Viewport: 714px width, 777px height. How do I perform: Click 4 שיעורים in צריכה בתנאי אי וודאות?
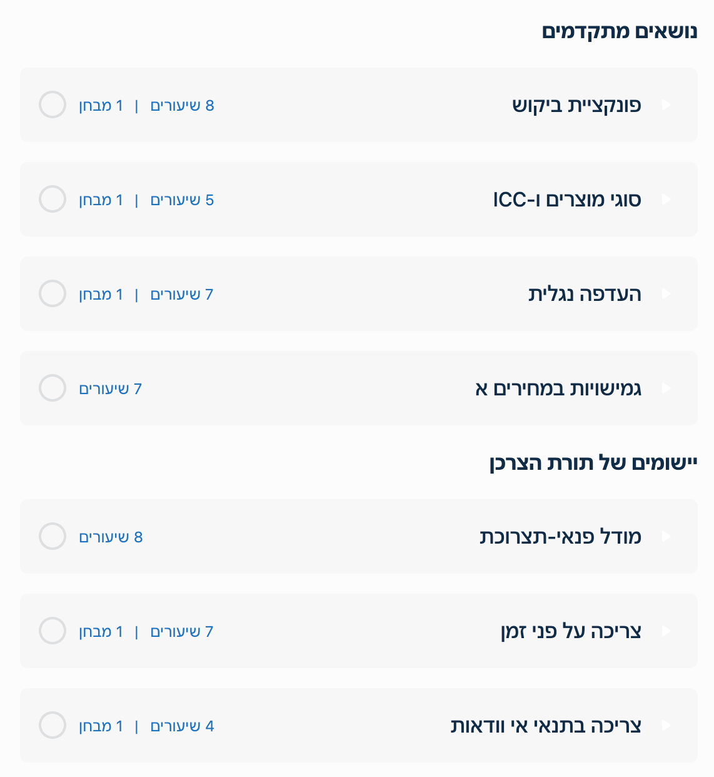(183, 726)
